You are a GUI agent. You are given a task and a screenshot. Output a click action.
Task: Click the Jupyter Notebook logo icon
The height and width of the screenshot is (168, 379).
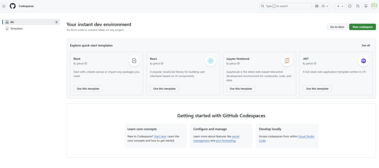point(287,61)
